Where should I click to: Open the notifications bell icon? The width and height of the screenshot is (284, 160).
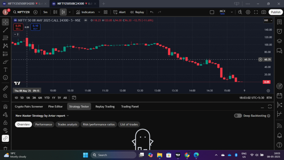279,135
